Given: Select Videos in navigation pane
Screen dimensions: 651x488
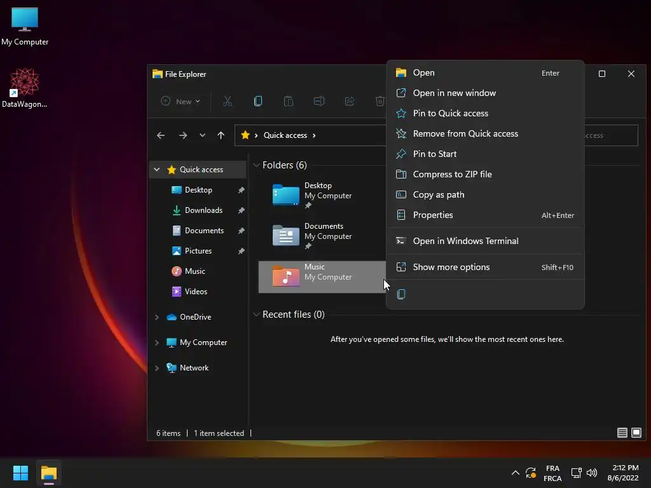Looking at the screenshot, I should (196, 292).
